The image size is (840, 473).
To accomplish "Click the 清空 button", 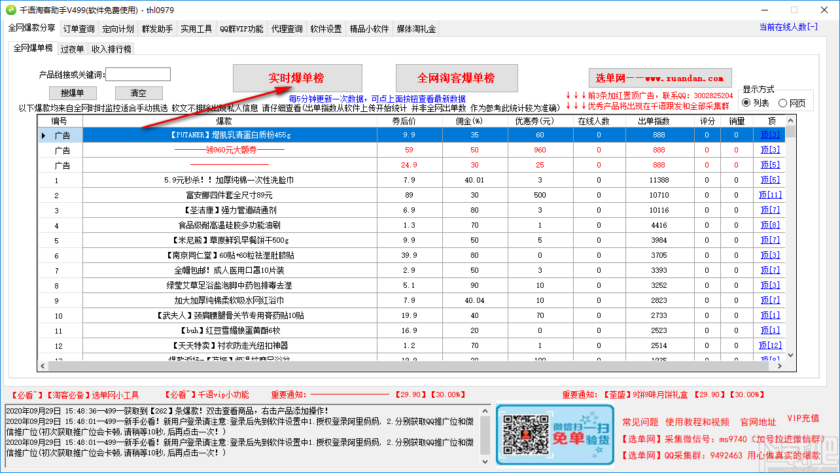I will click(139, 93).
